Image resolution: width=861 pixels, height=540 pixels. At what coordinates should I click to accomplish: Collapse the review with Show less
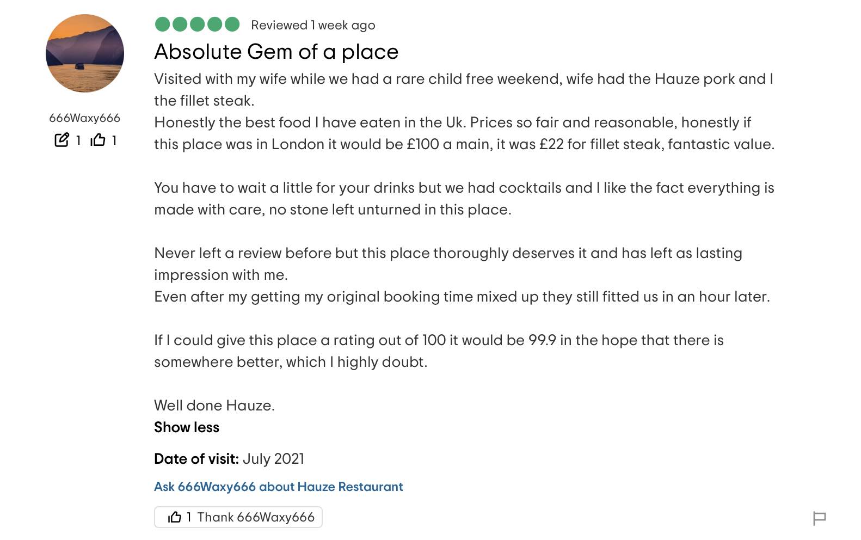point(187,427)
